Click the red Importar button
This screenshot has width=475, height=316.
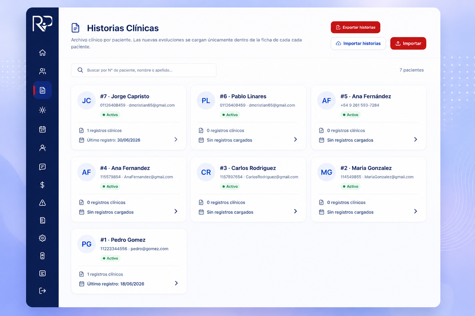pyautogui.click(x=408, y=44)
